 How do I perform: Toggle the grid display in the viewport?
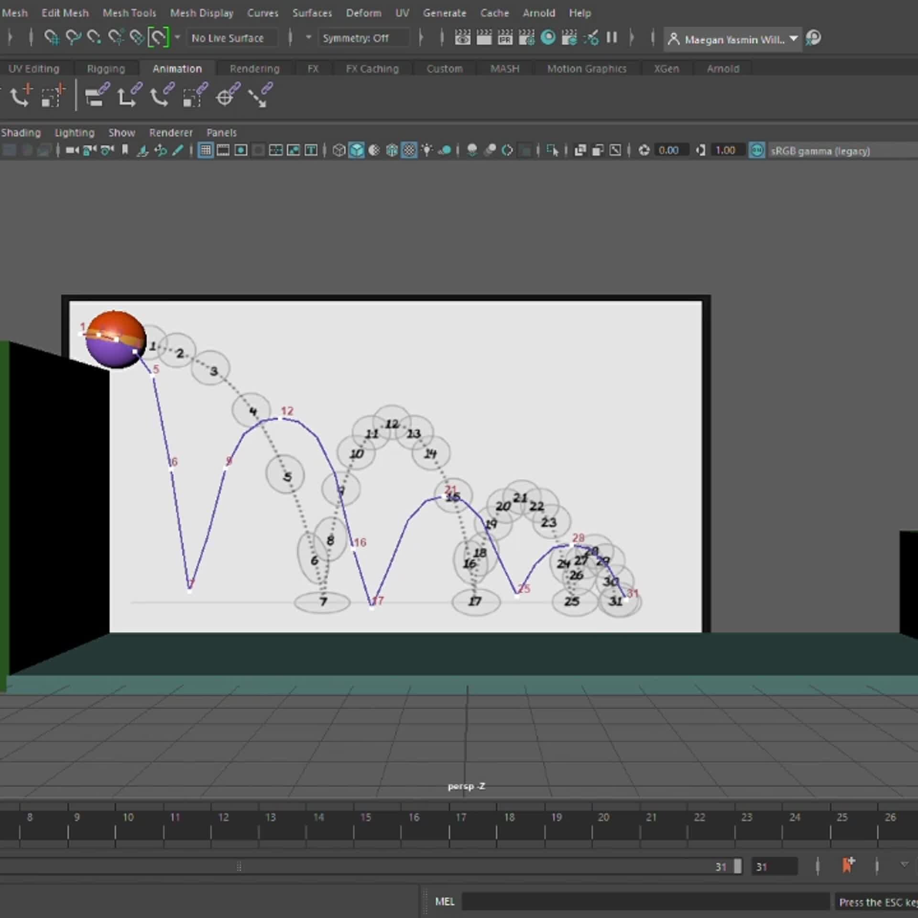(x=206, y=150)
